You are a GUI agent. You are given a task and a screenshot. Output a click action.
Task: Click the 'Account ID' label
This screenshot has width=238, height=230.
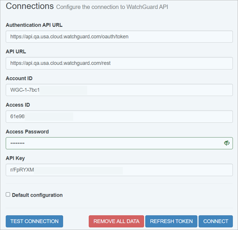[x=19, y=78]
